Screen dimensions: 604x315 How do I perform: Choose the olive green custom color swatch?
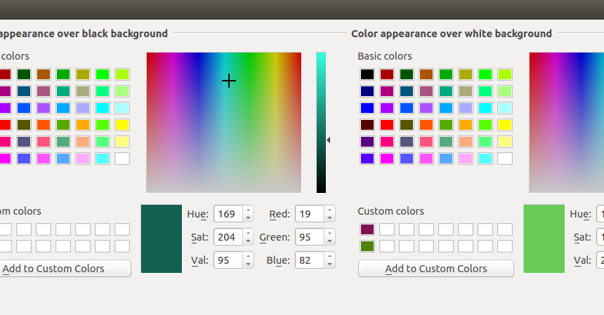(367, 246)
